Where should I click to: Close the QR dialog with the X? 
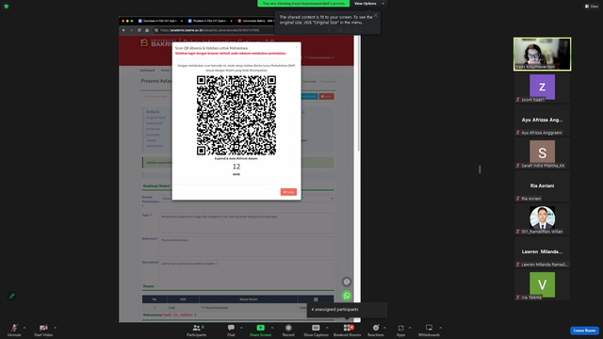pos(296,47)
